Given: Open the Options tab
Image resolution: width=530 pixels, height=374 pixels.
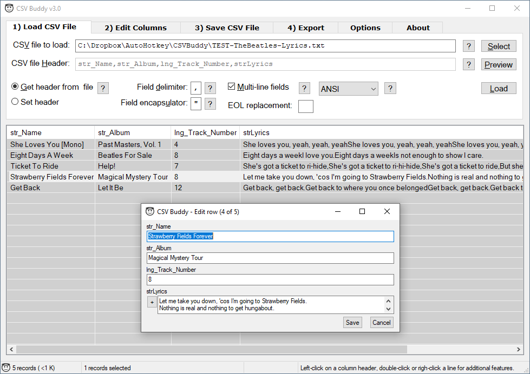Looking at the screenshot, I should click(x=365, y=28).
